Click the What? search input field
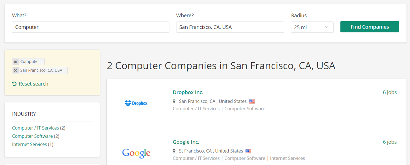This screenshot has height=165, width=410. [x=91, y=27]
